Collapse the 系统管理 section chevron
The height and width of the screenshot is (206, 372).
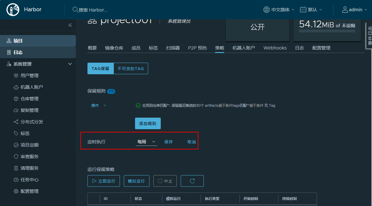pyautogui.click(x=70, y=64)
